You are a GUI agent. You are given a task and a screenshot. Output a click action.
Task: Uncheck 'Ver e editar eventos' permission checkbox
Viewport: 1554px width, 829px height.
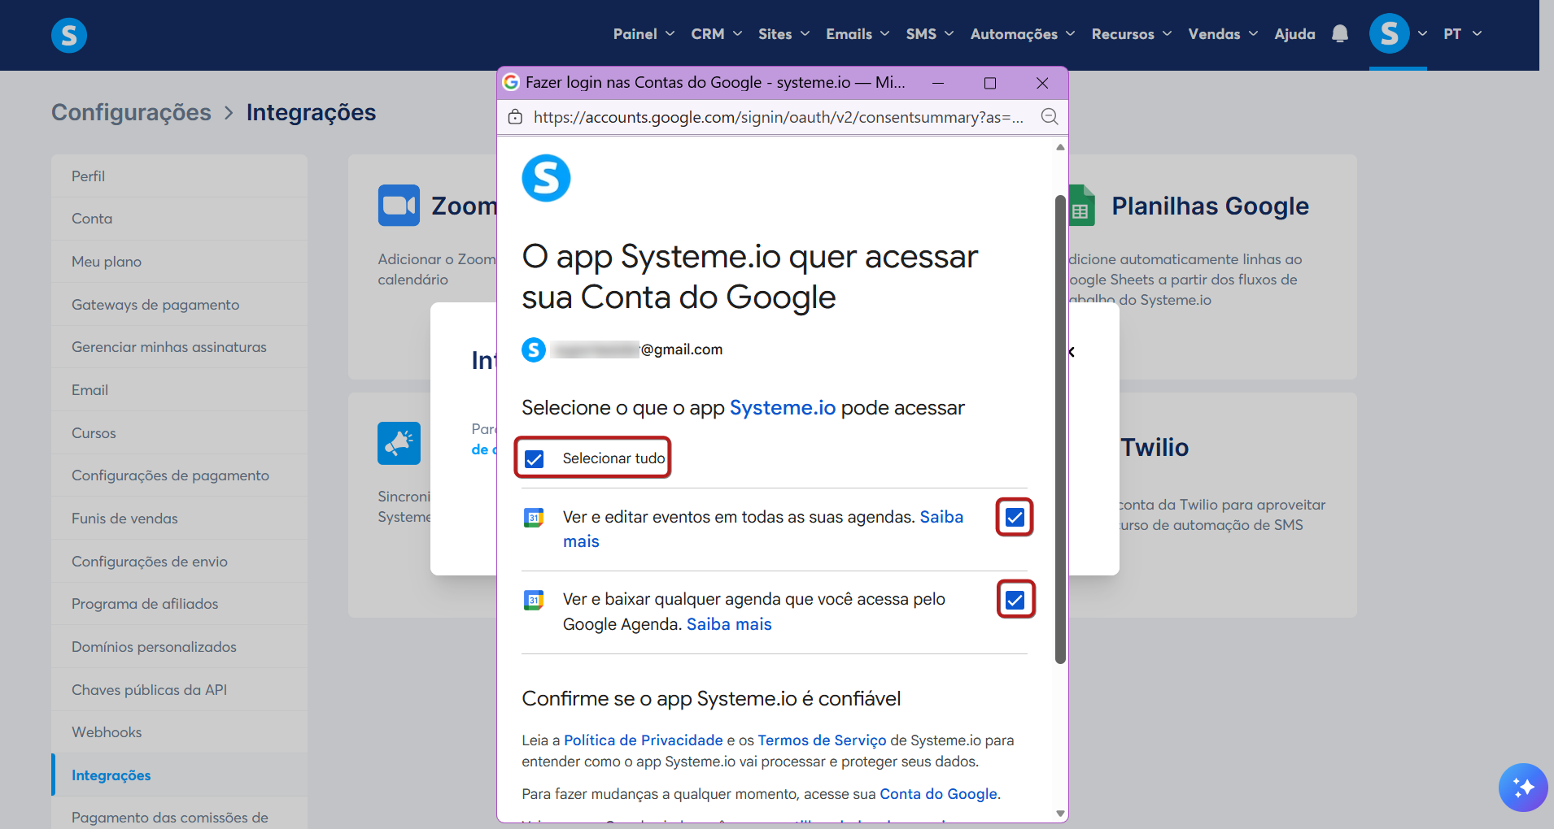[1015, 517]
